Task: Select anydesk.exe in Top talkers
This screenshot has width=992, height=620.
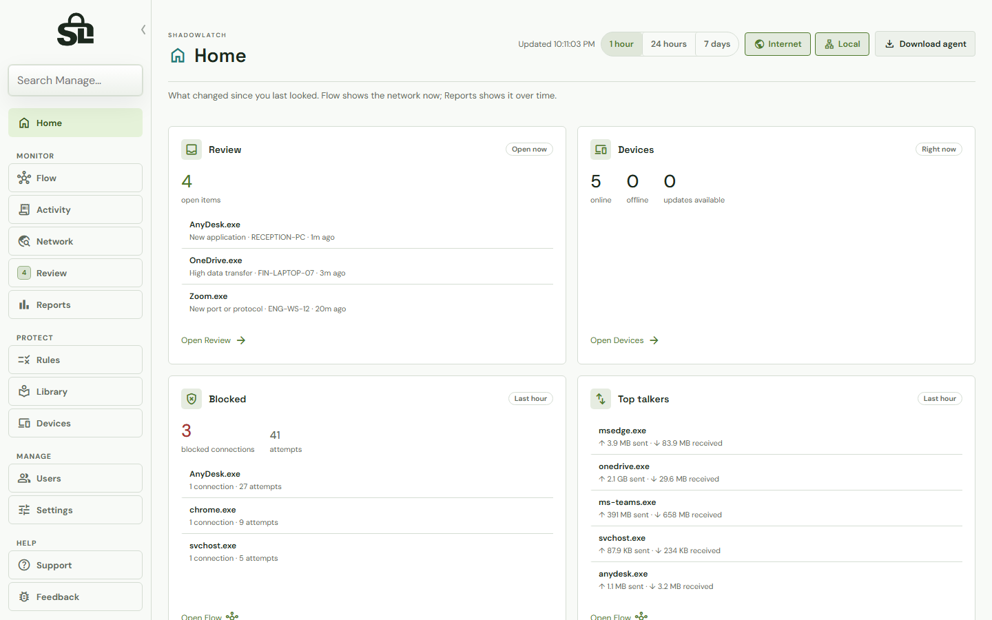Action: click(x=776, y=580)
